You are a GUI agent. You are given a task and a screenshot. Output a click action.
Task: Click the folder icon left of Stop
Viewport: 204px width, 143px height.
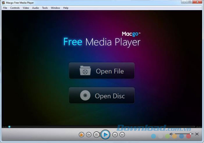coord(89,135)
